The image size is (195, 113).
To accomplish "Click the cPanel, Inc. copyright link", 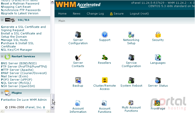I will coord(33,107).
